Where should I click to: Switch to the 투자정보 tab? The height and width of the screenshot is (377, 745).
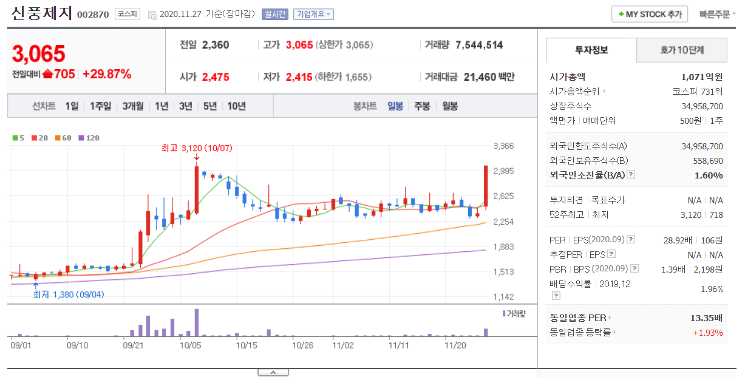pyautogui.click(x=591, y=50)
